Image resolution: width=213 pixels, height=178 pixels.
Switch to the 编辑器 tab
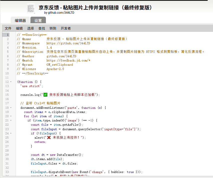20,20
